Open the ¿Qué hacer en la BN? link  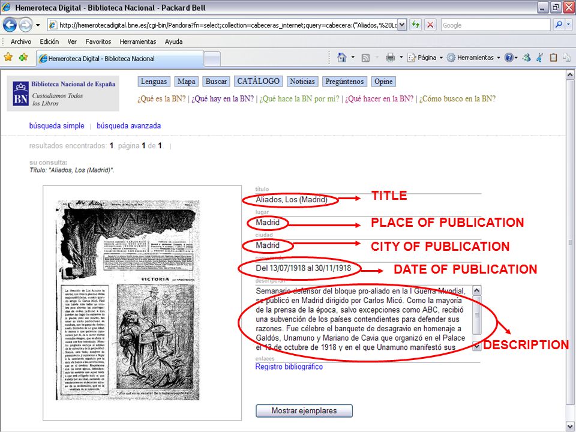379,99
